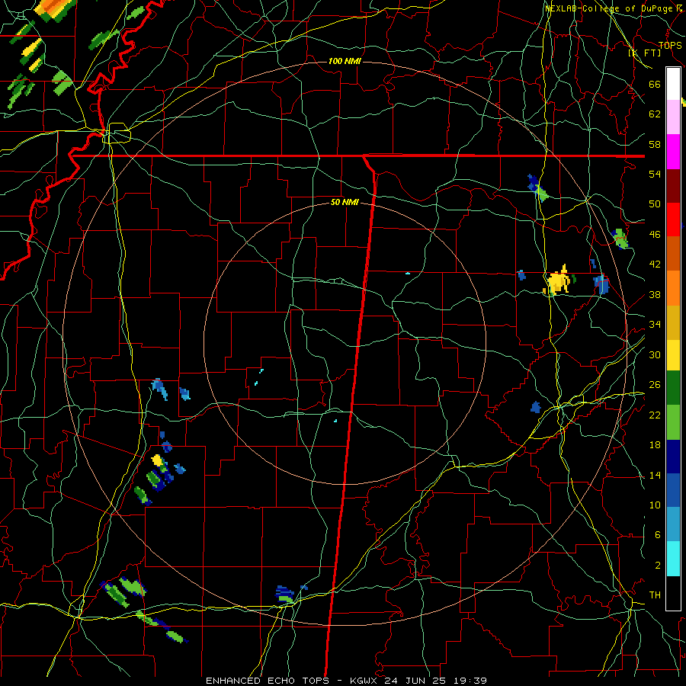This screenshot has width=686, height=686.
Task: Click the navy blue legend swatch
Action: pos(673,457)
